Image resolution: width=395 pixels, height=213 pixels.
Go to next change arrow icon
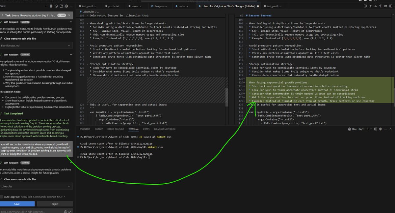point(376,6)
